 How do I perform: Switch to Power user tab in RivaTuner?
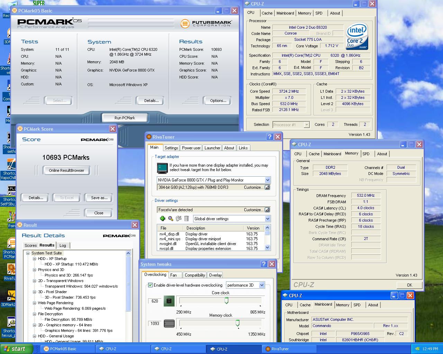pyautogui.click(x=191, y=148)
